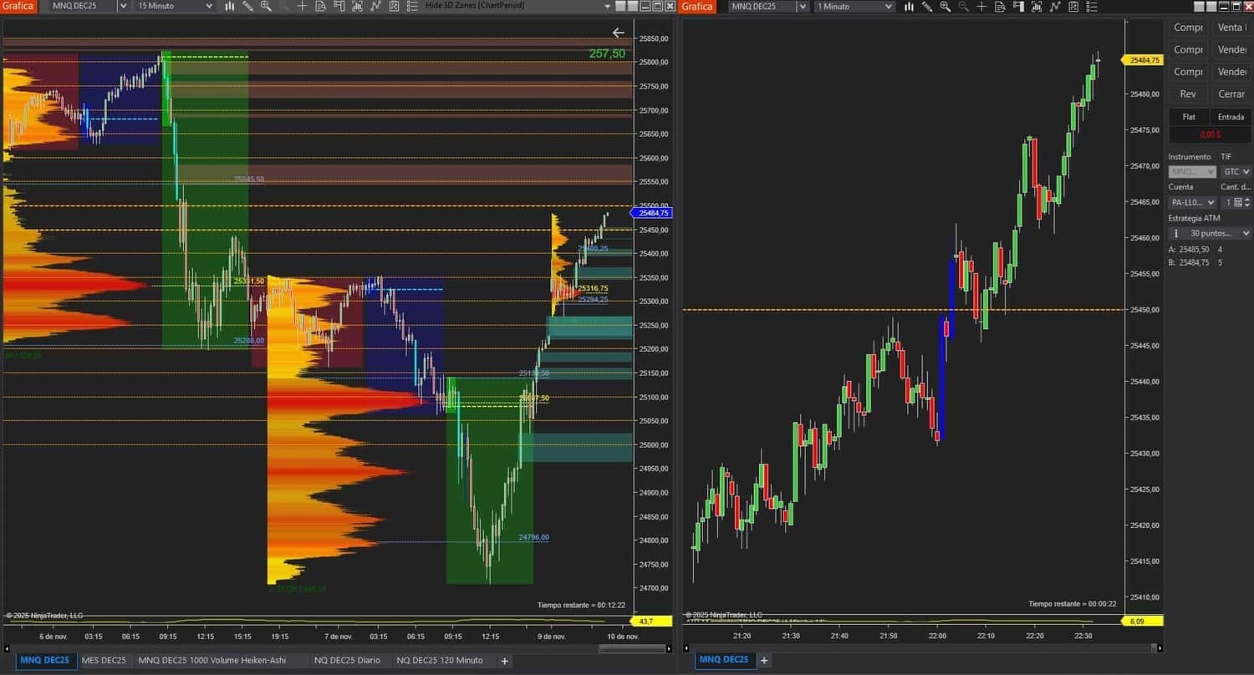Viewport: 1254px width, 675px height.
Task: Open the ATM strategy info icon
Action: pos(1176,234)
